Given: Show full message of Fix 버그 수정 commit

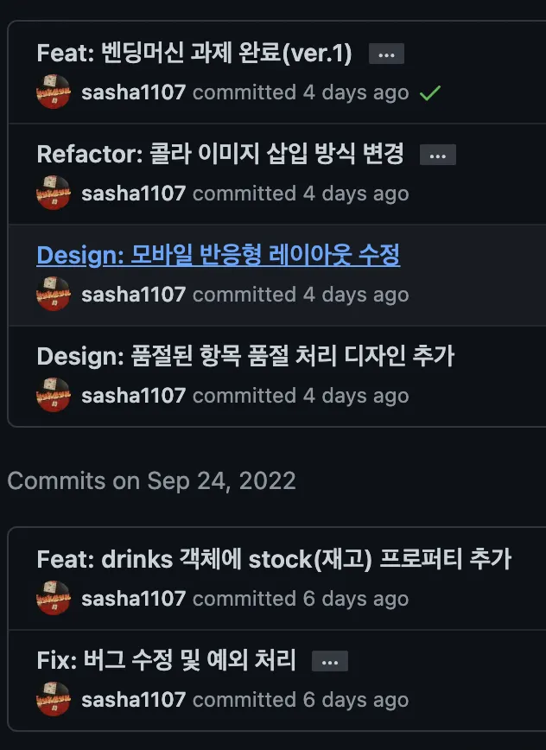Looking at the screenshot, I should [x=329, y=662].
